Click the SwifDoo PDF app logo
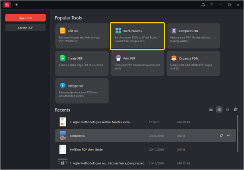The image size is (244, 170). (x=7, y=5)
